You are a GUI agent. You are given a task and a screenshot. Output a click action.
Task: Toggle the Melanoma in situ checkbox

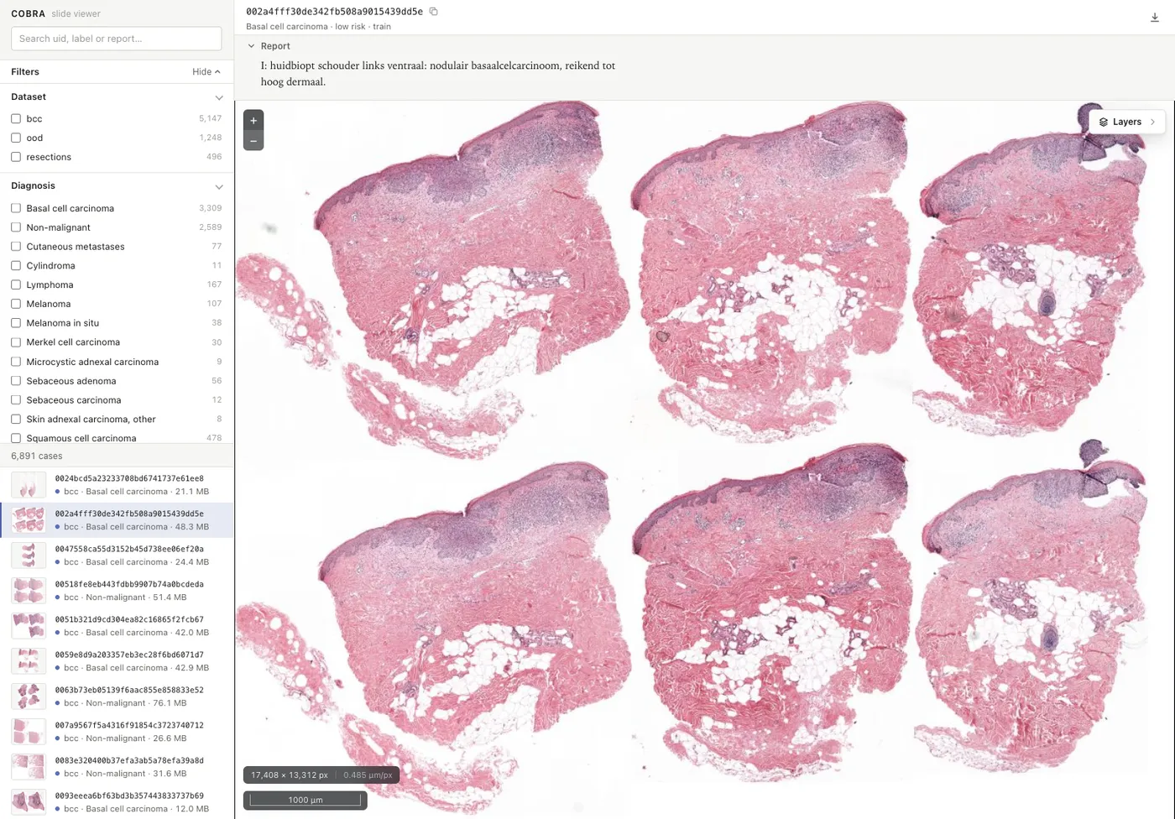click(x=16, y=323)
